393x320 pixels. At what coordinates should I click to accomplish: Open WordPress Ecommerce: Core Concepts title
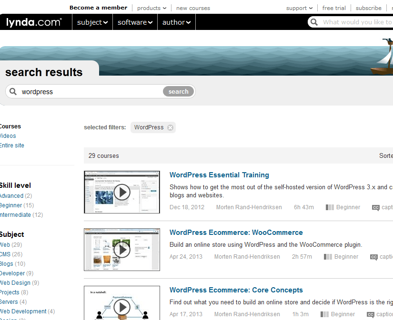[x=236, y=290]
